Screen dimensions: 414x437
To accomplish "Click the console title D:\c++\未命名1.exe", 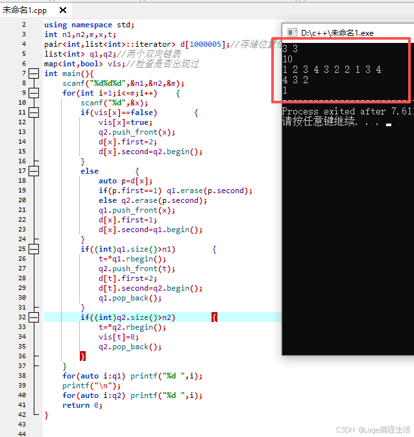I will tap(337, 33).
